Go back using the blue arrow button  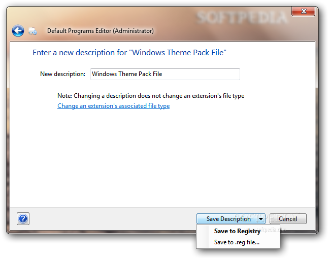coord(18,30)
